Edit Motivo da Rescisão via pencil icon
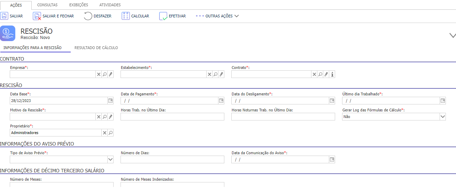 [x=110, y=117]
